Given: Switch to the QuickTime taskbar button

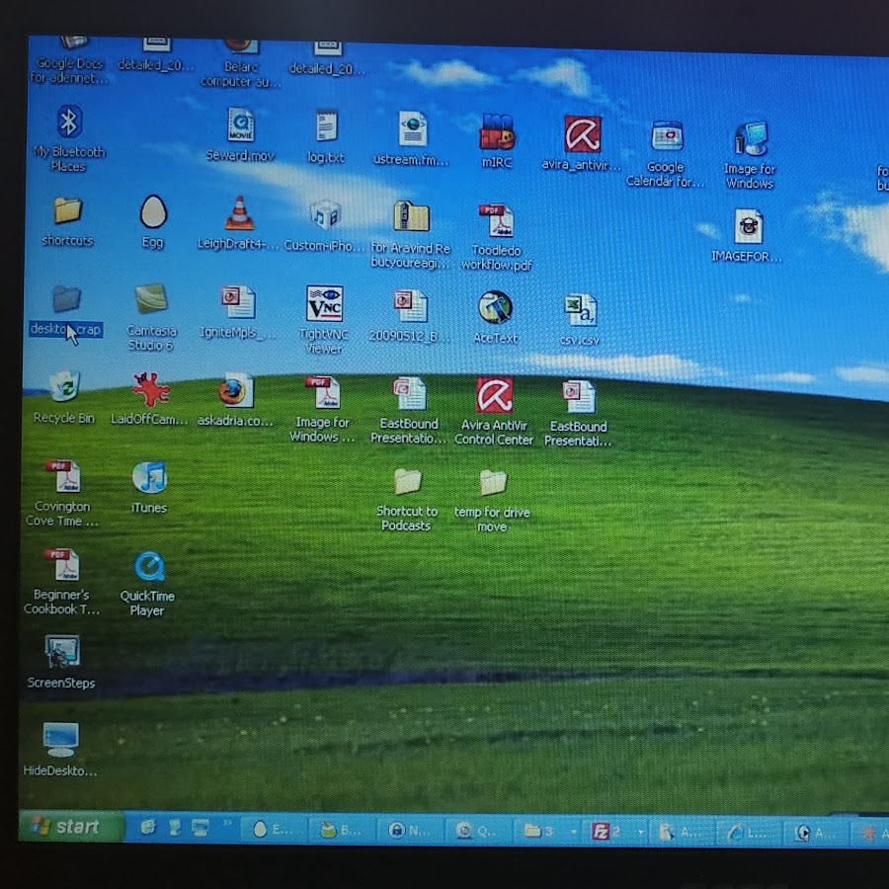Looking at the screenshot, I should click(478, 831).
